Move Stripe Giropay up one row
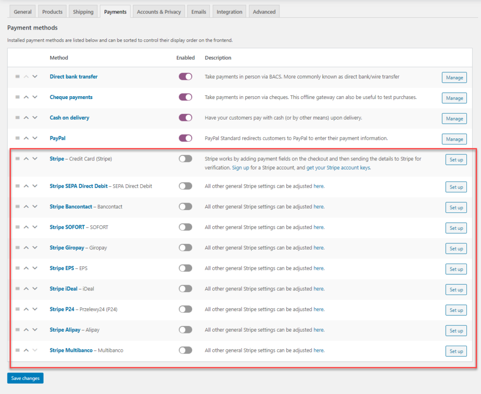 click(26, 248)
